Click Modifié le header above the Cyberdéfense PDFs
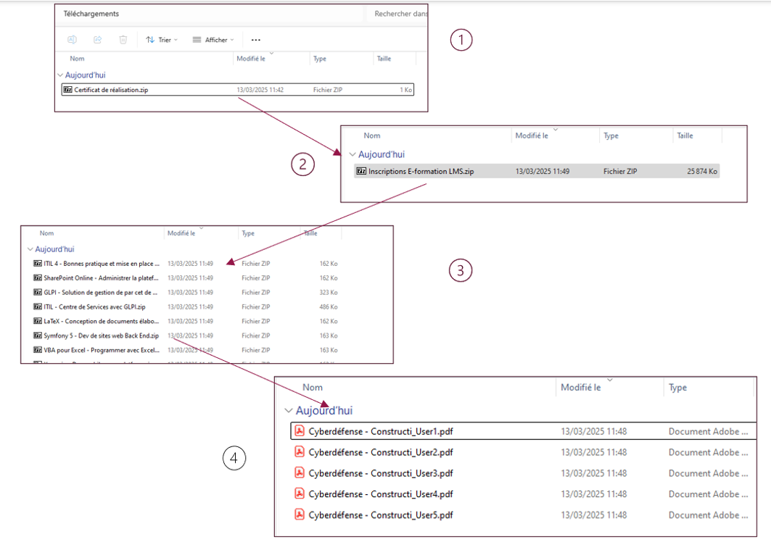The width and height of the screenshot is (771, 542). point(581,387)
